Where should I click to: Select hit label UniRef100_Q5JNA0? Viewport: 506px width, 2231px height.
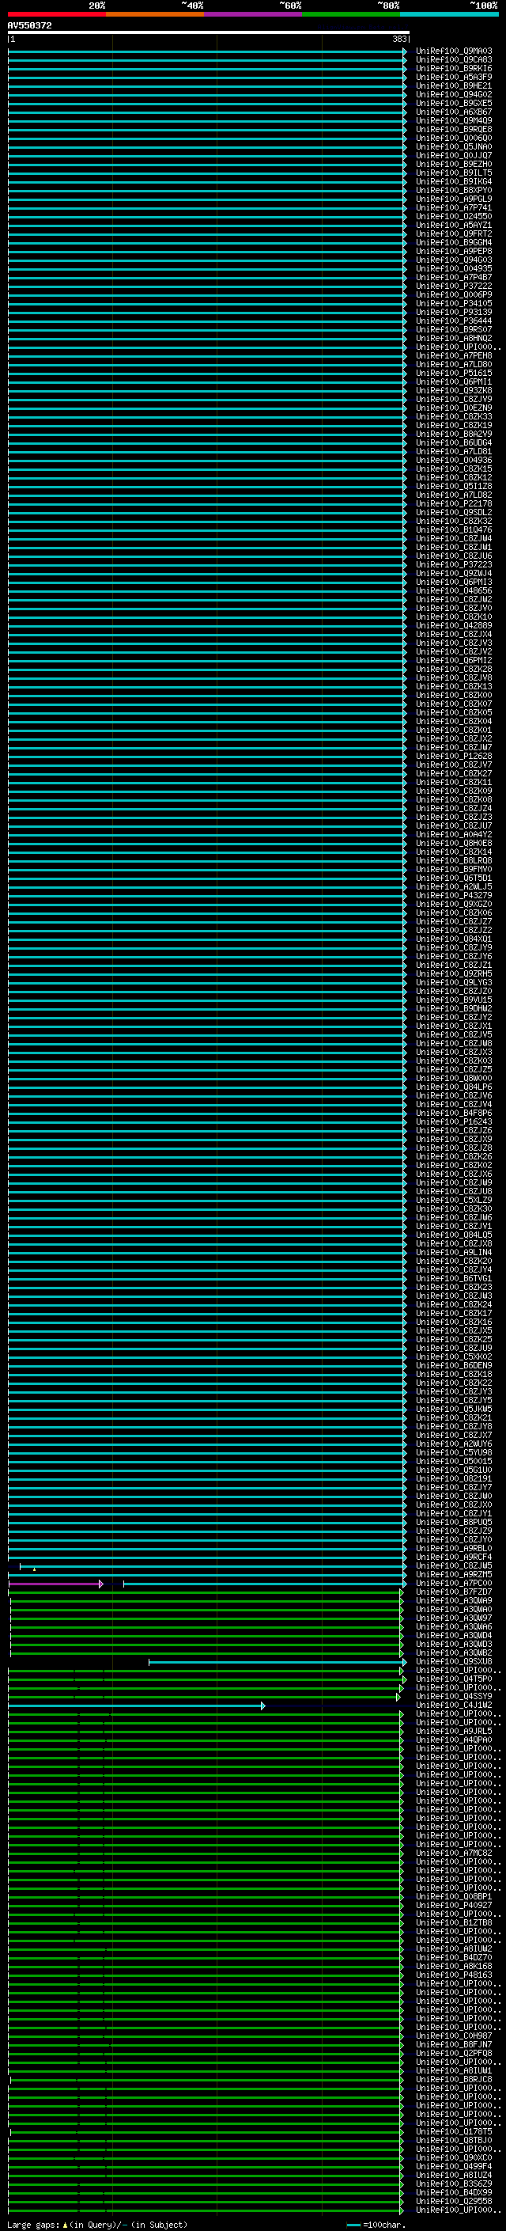[x=454, y=147]
